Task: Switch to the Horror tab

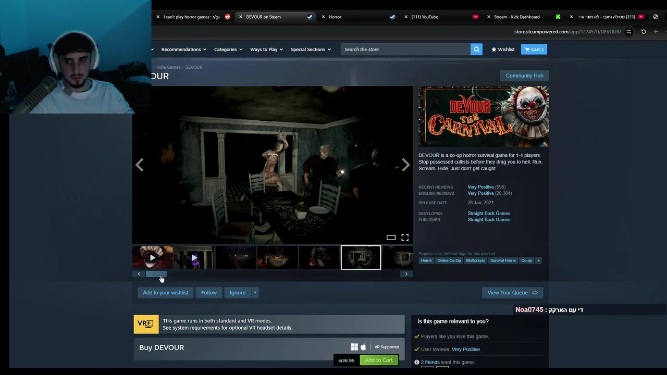Action: (359, 17)
